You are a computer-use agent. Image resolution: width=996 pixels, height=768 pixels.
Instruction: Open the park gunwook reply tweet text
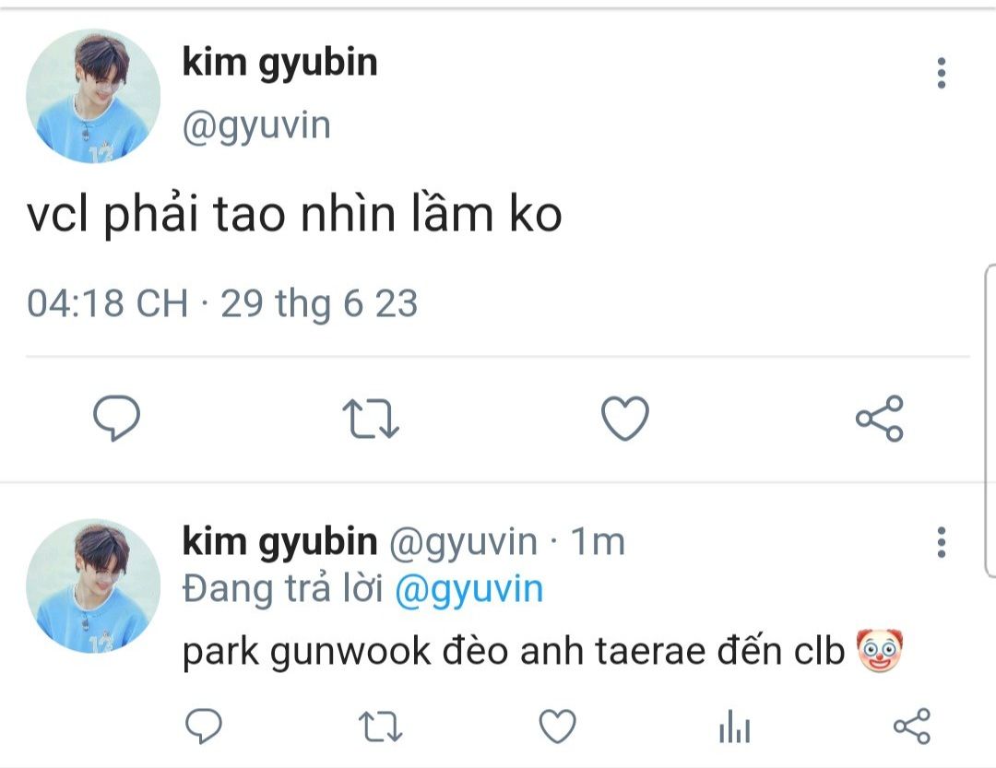[514, 652]
